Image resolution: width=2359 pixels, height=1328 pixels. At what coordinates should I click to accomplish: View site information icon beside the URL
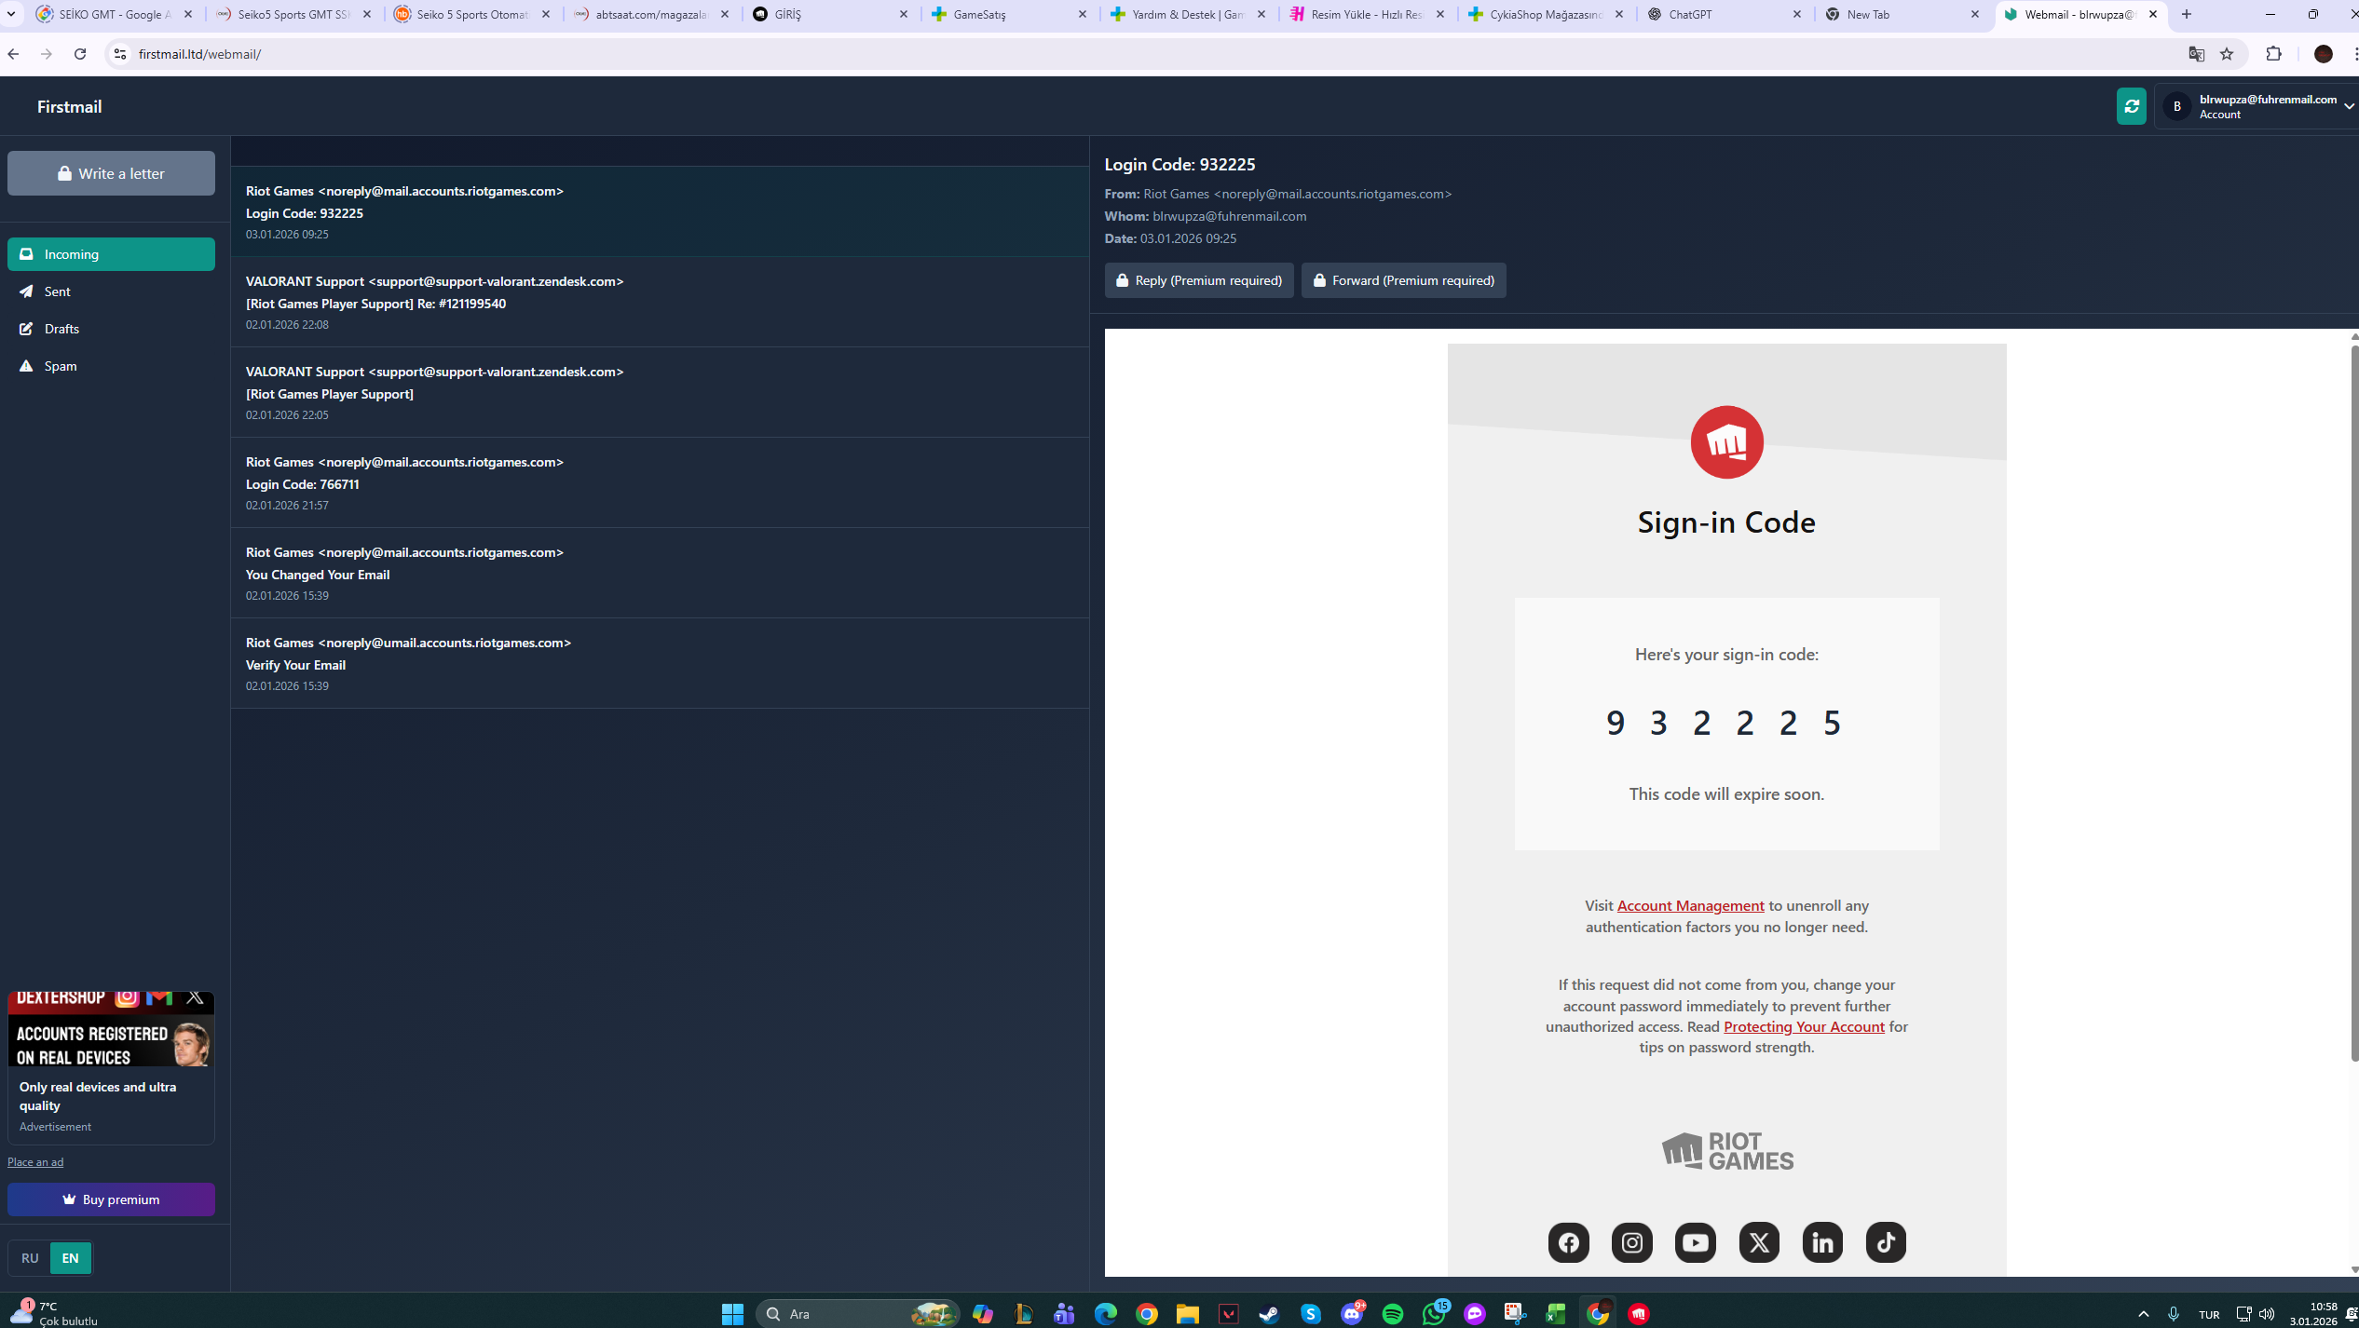tap(119, 54)
